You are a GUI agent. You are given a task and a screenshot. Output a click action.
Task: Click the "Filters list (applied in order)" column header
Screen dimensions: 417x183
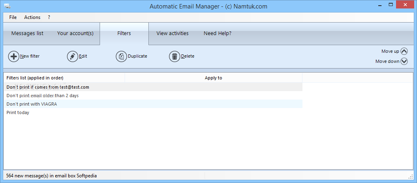(65, 78)
